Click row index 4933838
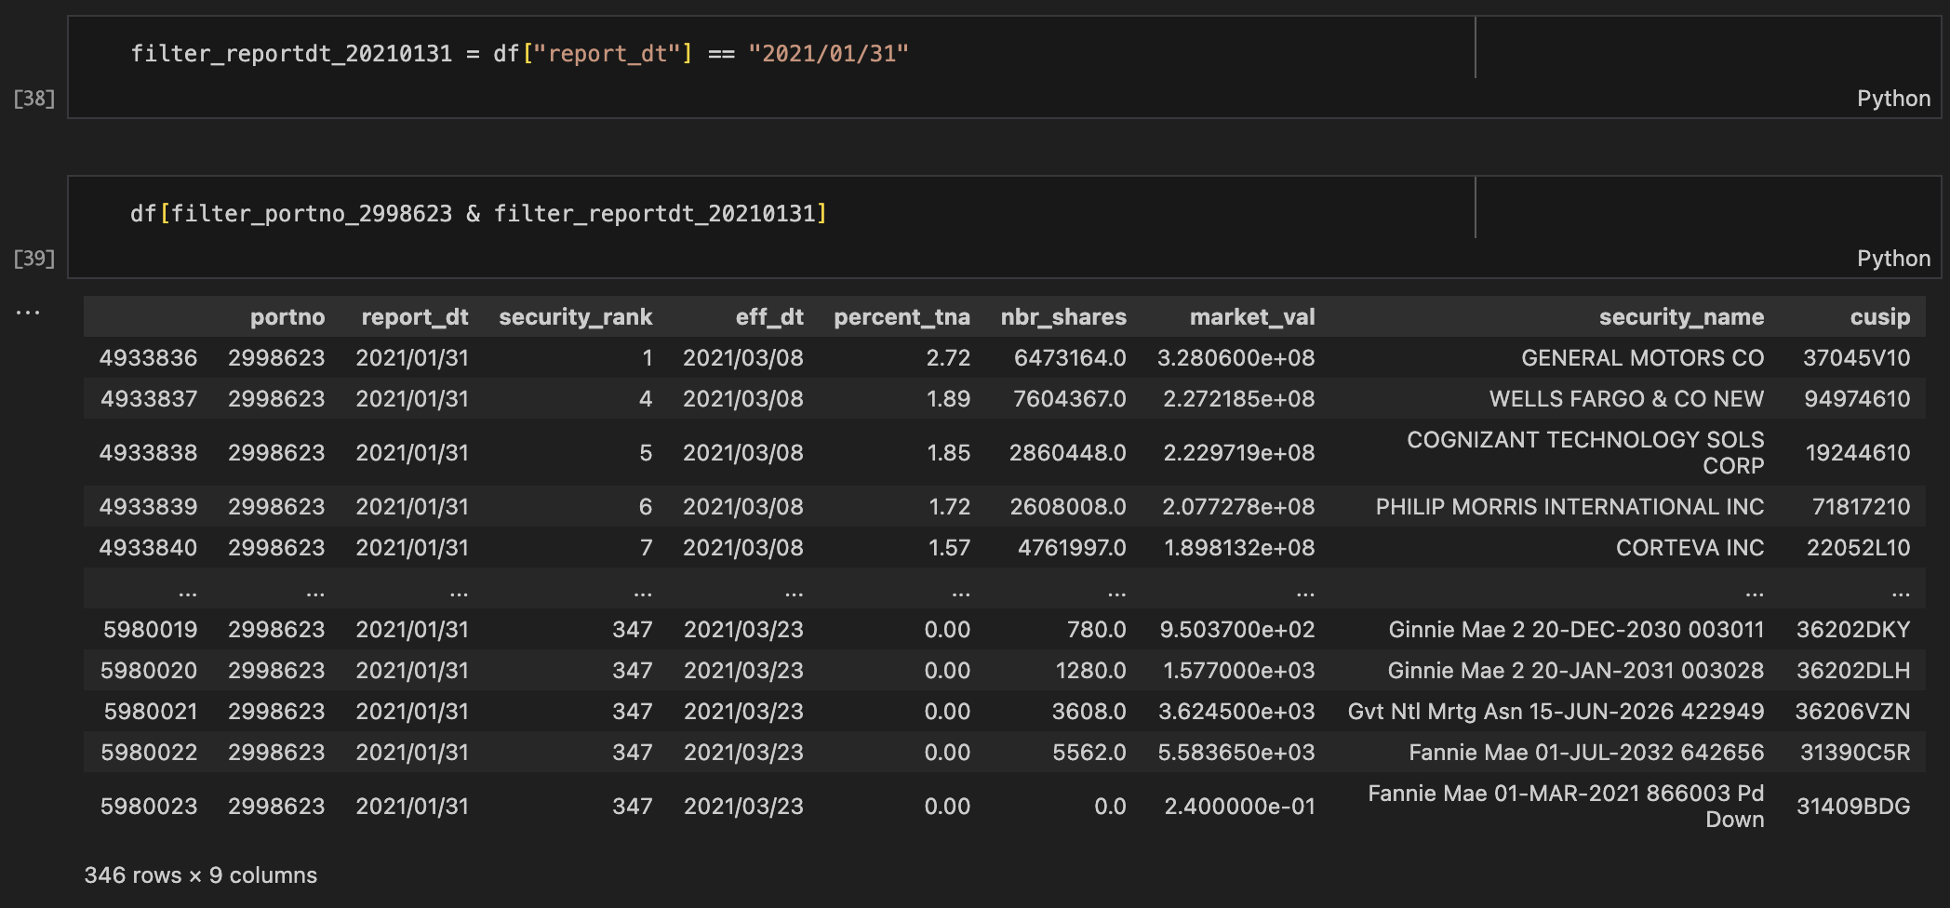1950x908 pixels. 148,453
